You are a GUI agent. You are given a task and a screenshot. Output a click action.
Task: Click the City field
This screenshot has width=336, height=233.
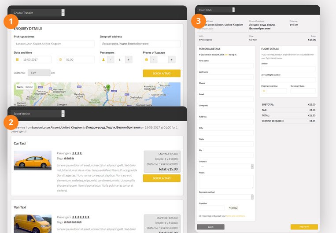226,133
